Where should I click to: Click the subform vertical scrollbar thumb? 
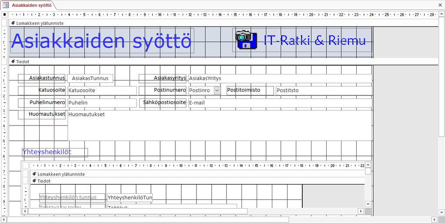click(368, 171)
